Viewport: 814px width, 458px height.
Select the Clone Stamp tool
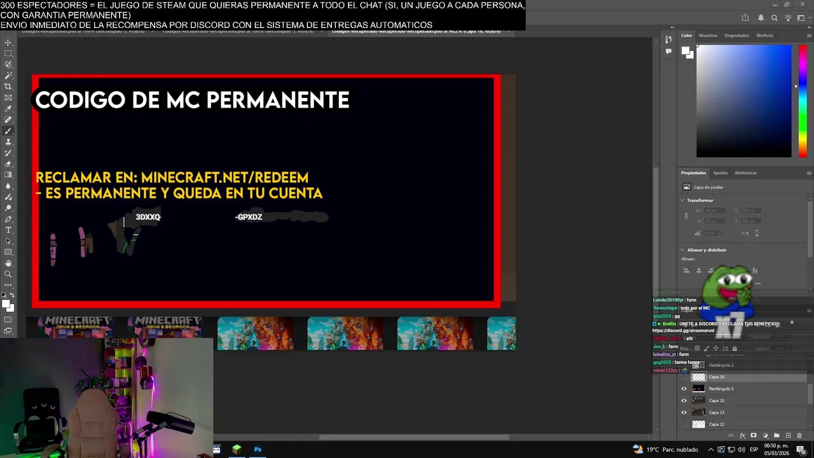[8, 142]
